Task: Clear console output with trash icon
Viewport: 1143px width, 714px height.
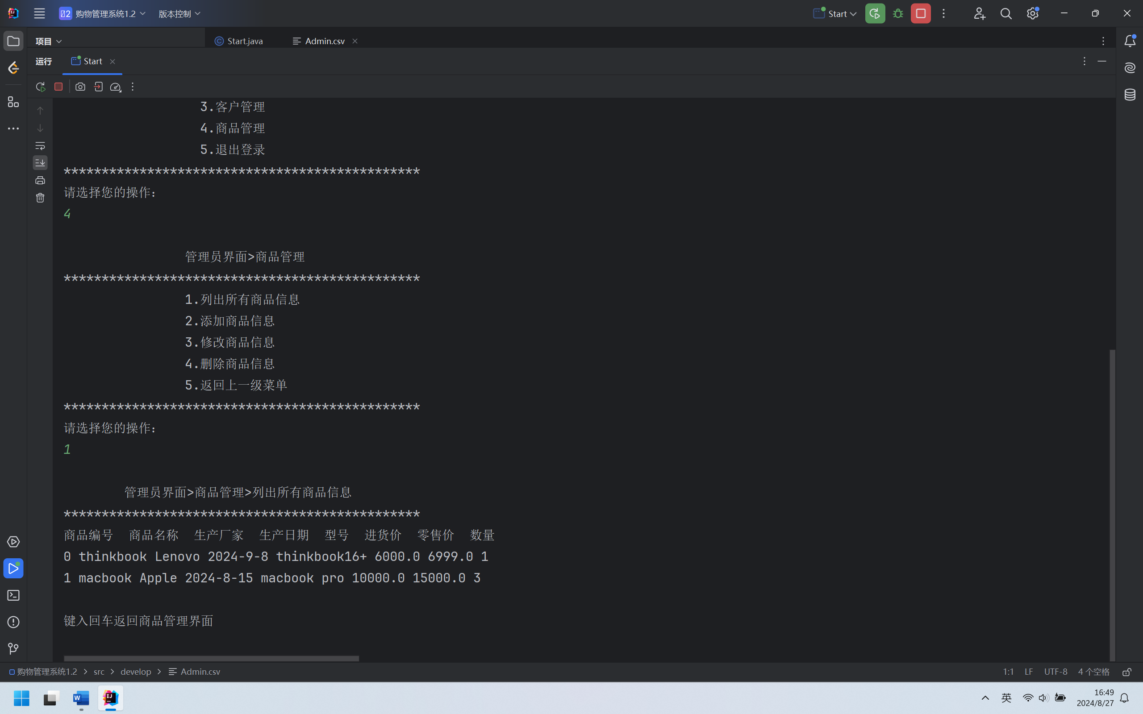Action: [x=40, y=198]
